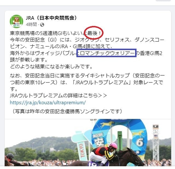Click the globe public-audience icon
Viewport: 175px width, 169px height.
coord(42,25)
